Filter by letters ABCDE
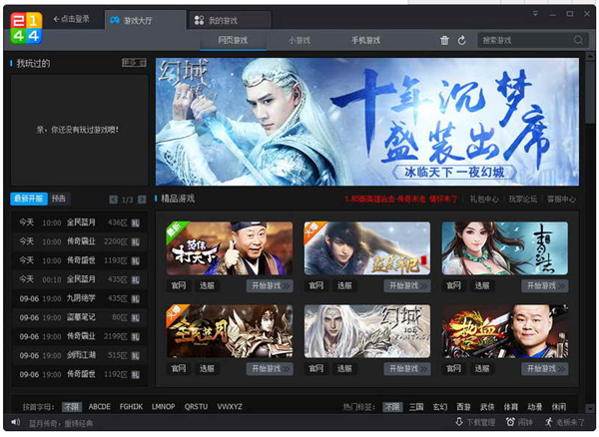The width and height of the screenshot is (599, 437). (x=99, y=407)
